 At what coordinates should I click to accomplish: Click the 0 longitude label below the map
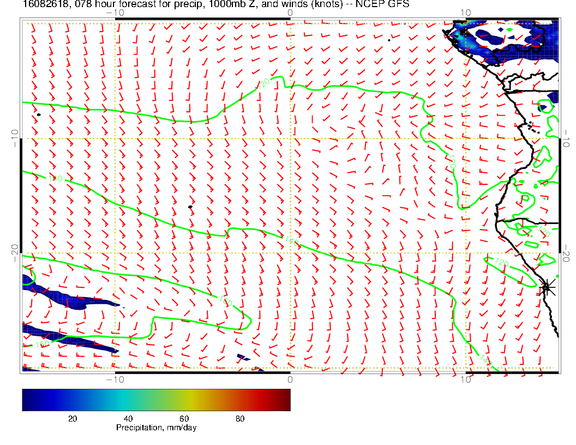(290, 379)
